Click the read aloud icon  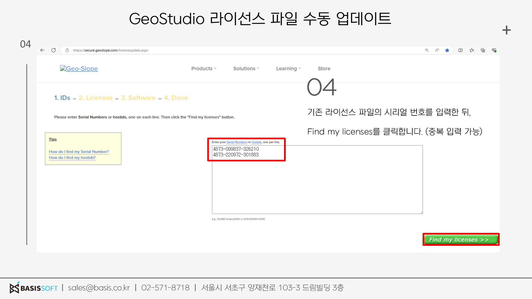[437, 50]
